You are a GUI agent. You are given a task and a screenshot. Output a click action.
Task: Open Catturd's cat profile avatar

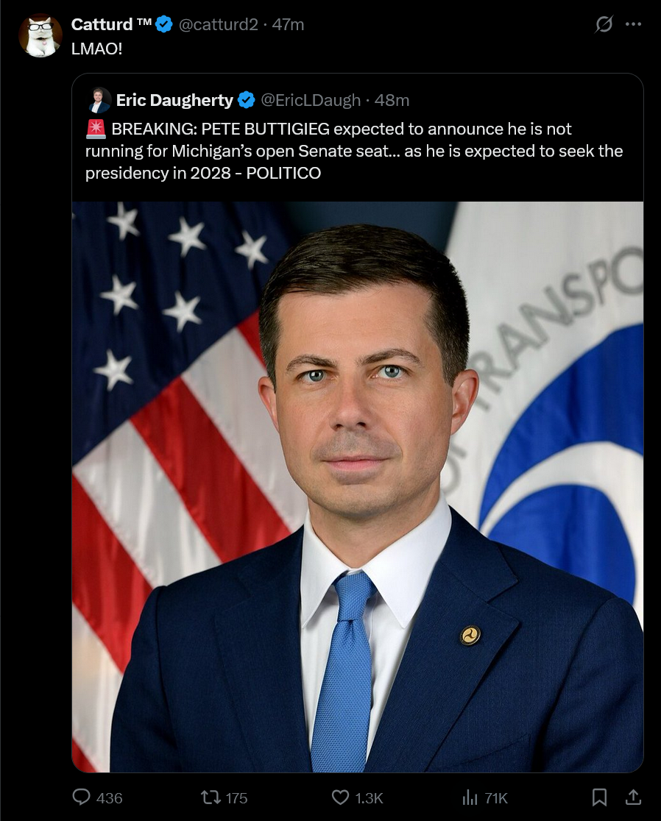40,35
